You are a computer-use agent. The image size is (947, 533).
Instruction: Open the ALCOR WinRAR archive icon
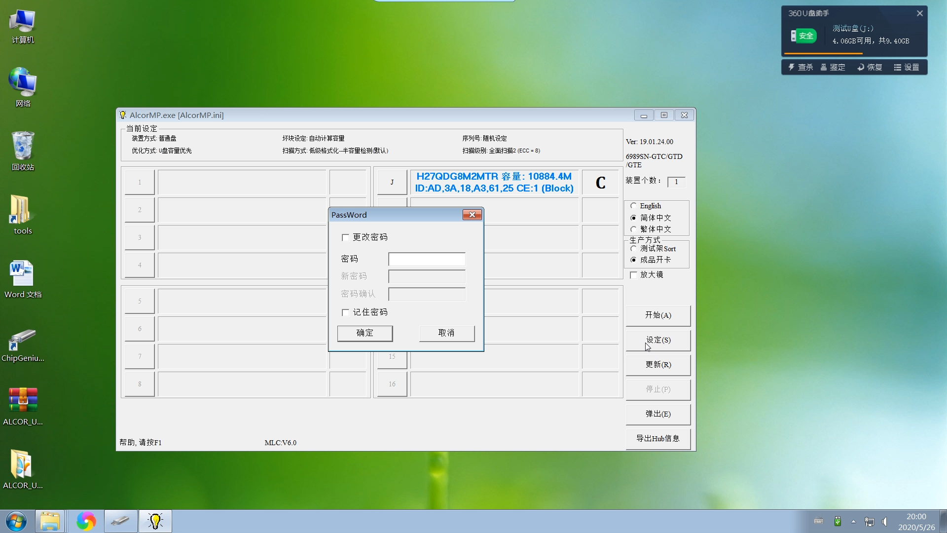point(23,401)
